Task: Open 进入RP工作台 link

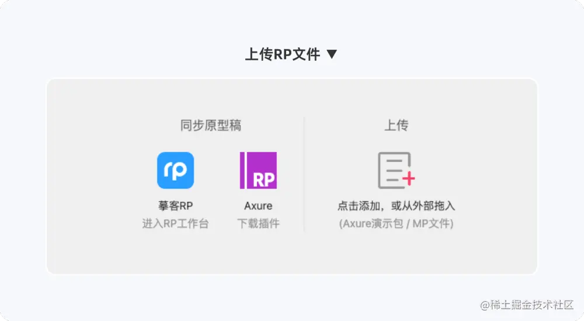Action: (175, 224)
